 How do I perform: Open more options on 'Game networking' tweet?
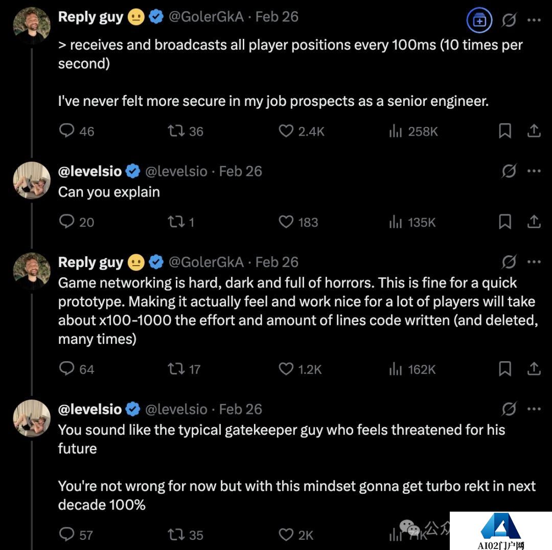click(x=534, y=262)
